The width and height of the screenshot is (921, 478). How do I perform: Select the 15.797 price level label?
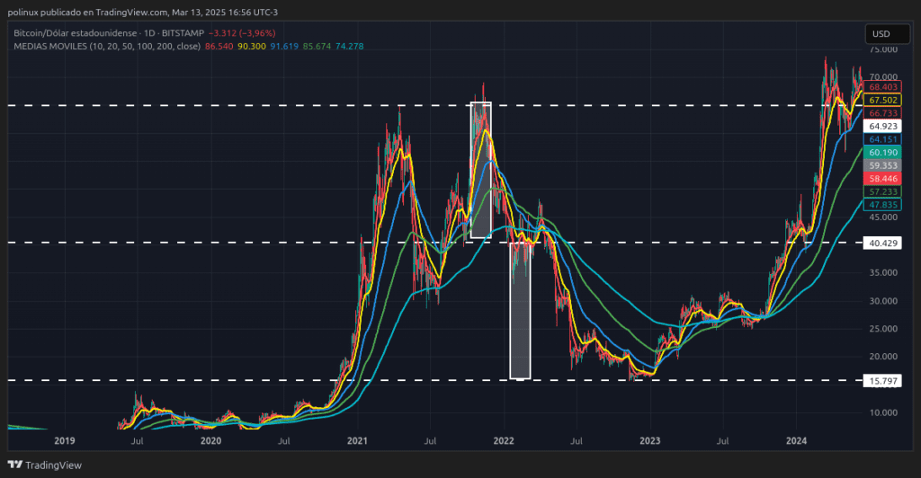[881, 381]
